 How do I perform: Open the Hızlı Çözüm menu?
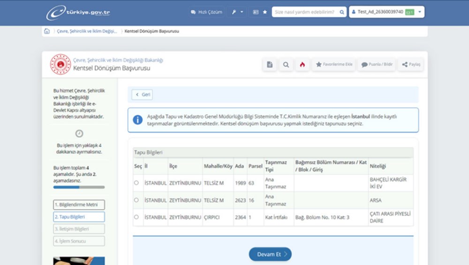coord(206,12)
